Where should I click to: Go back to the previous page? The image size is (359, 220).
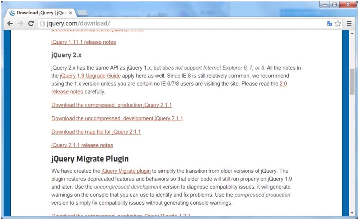pyautogui.click(x=10, y=23)
